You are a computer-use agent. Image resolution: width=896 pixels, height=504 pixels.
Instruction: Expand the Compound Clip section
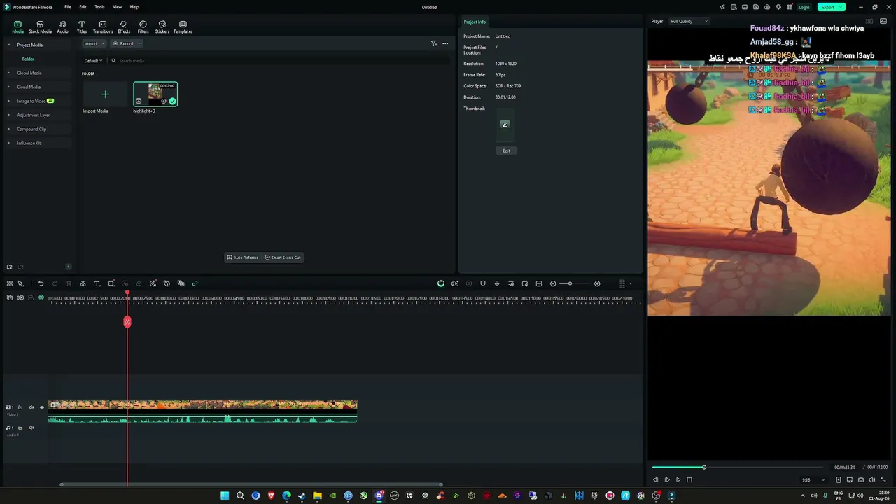[x=9, y=129]
